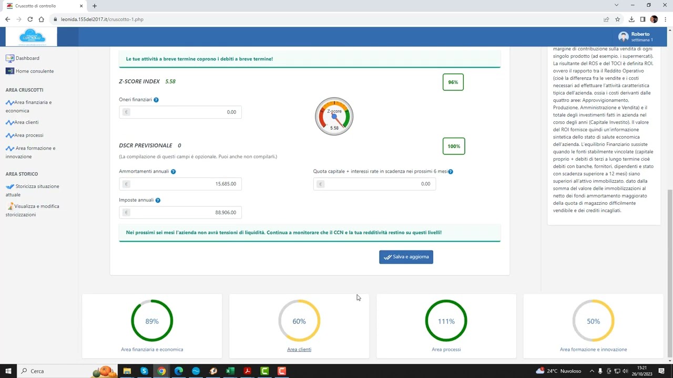Open the Roberto user profile menu
The width and height of the screenshot is (673, 378).
(x=636, y=37)
